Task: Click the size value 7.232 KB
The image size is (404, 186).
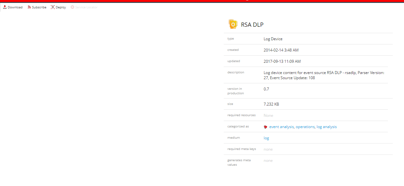Action: point(271,104)
